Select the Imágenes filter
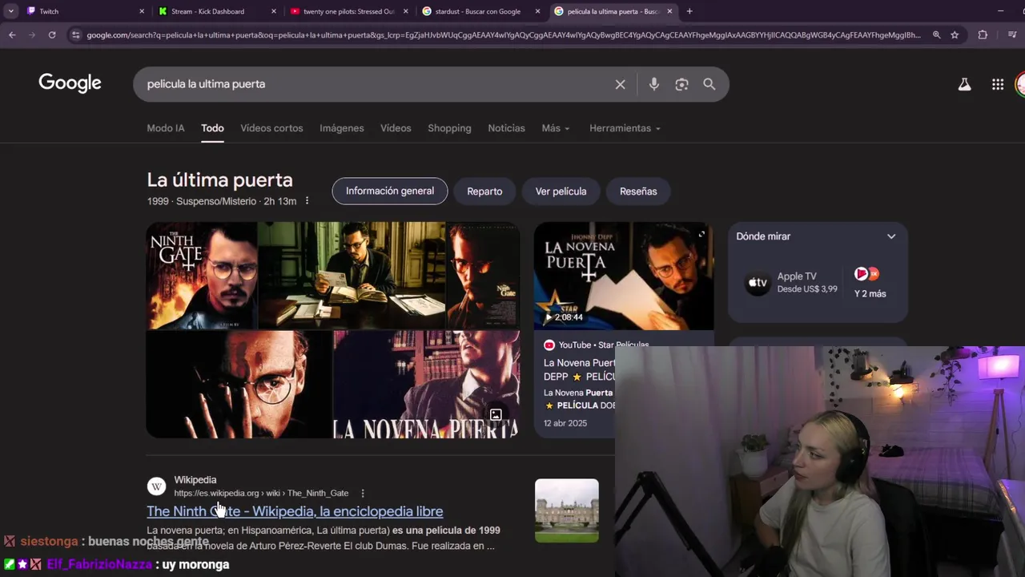The width and height of the screenshot is (1025, 577). pyautogui.click(x=342, y=128)
